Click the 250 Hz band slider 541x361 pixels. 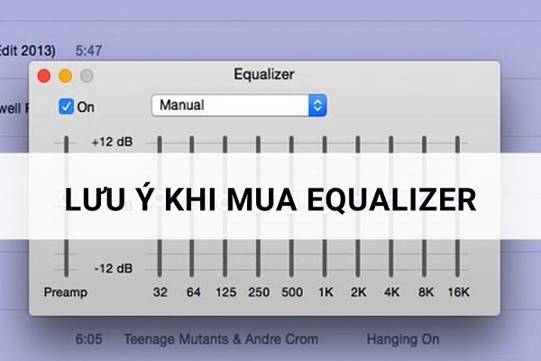(258, 207)
